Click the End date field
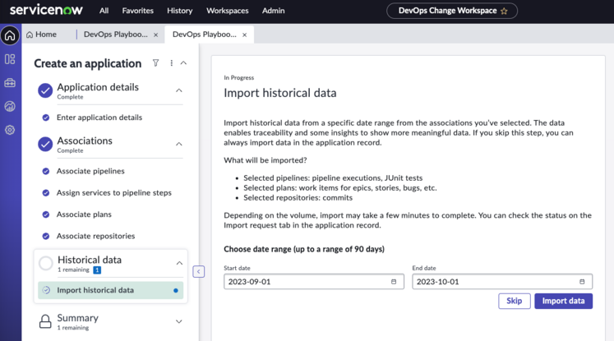The image size is (614, 341). coord(502,282)
